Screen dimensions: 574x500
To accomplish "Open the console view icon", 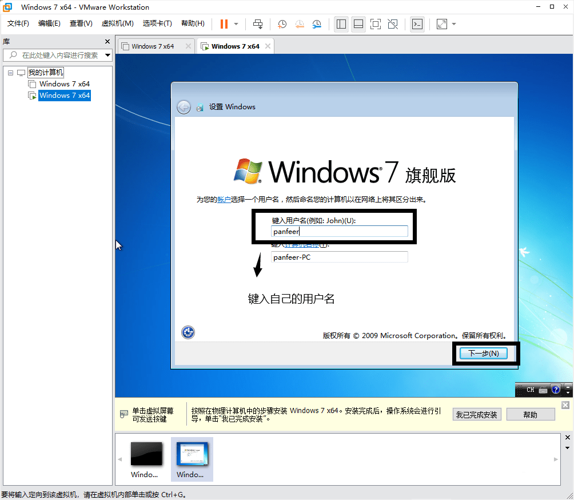I will pyautogui.click(x=417, y=24).
